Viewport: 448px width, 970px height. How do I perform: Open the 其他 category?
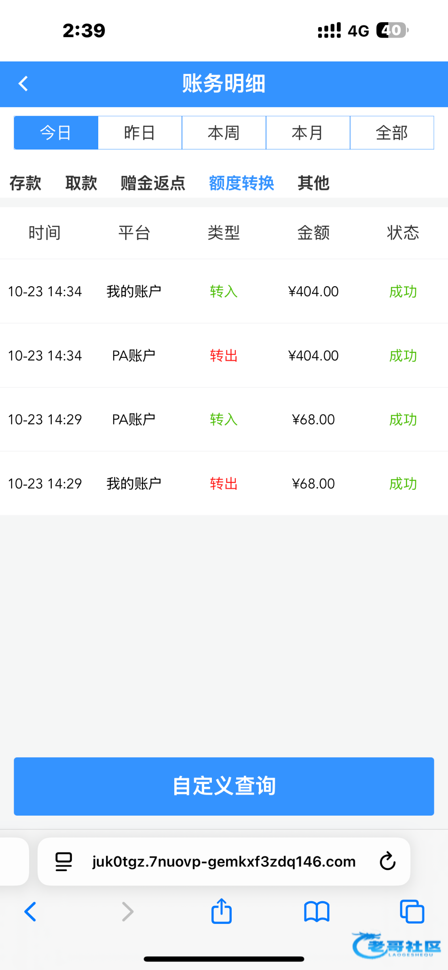coord(313,183)
